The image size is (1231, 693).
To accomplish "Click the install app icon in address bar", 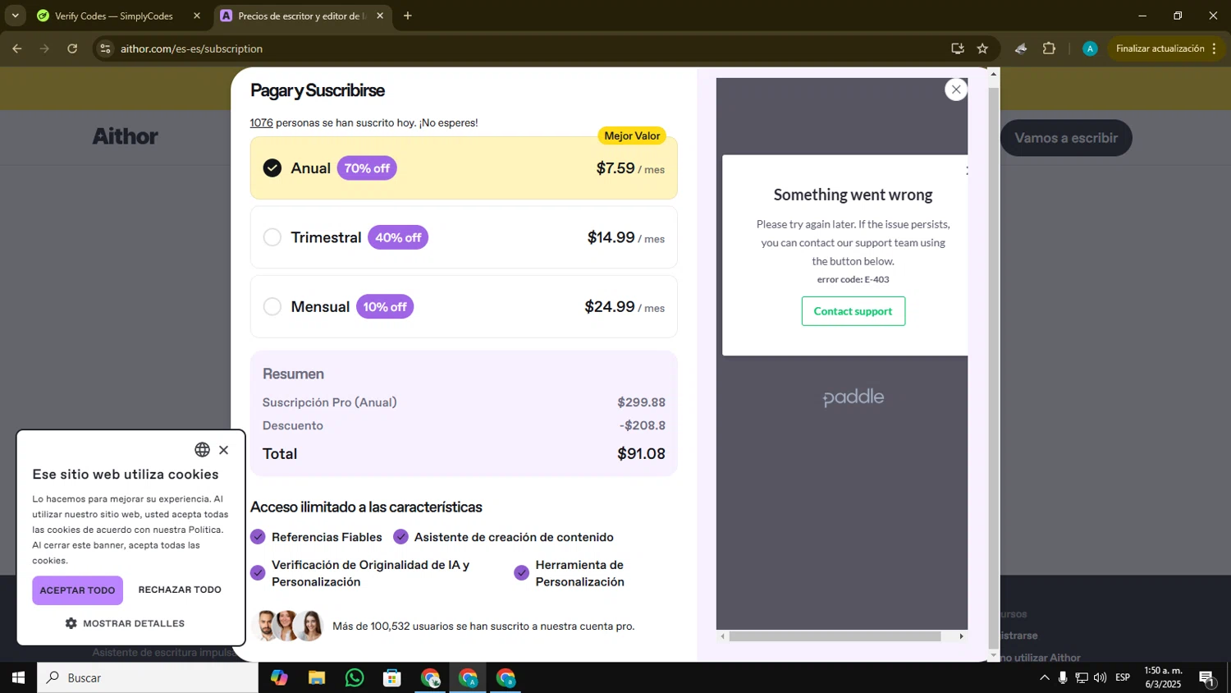I will coord(957,48).
